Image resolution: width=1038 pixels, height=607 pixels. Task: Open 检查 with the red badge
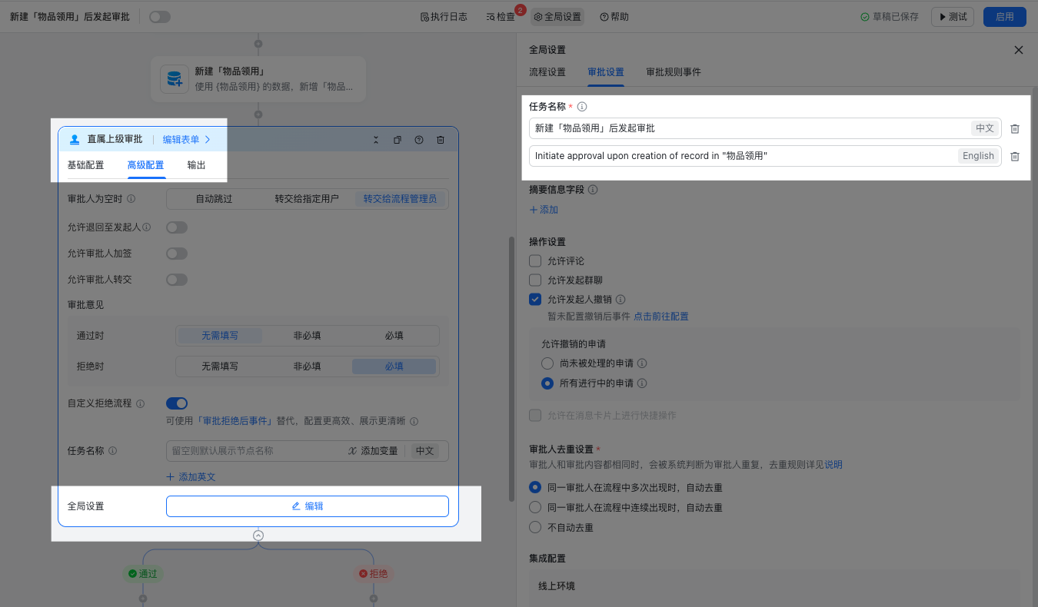coord(501,17)
